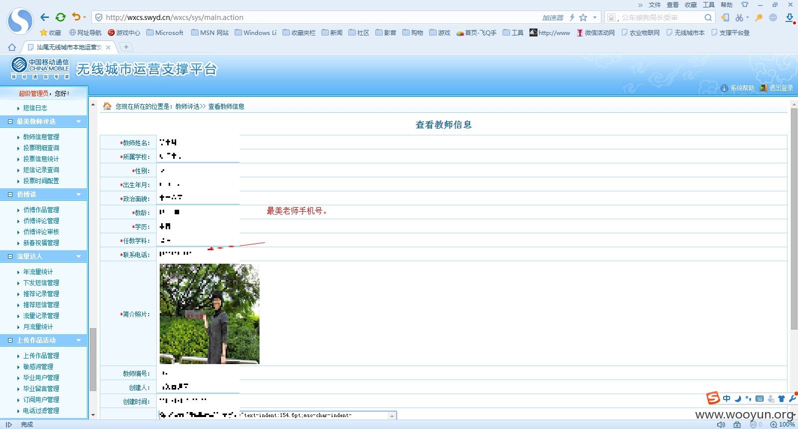Open the 新闻 bookmarks folder
The height and width of the screenshot is (429, 798).
coord(332,32)
